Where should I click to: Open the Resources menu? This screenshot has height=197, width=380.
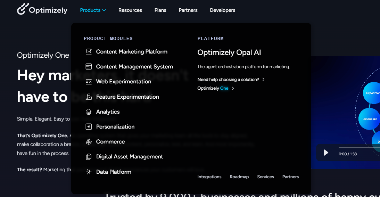click(130, 10)
